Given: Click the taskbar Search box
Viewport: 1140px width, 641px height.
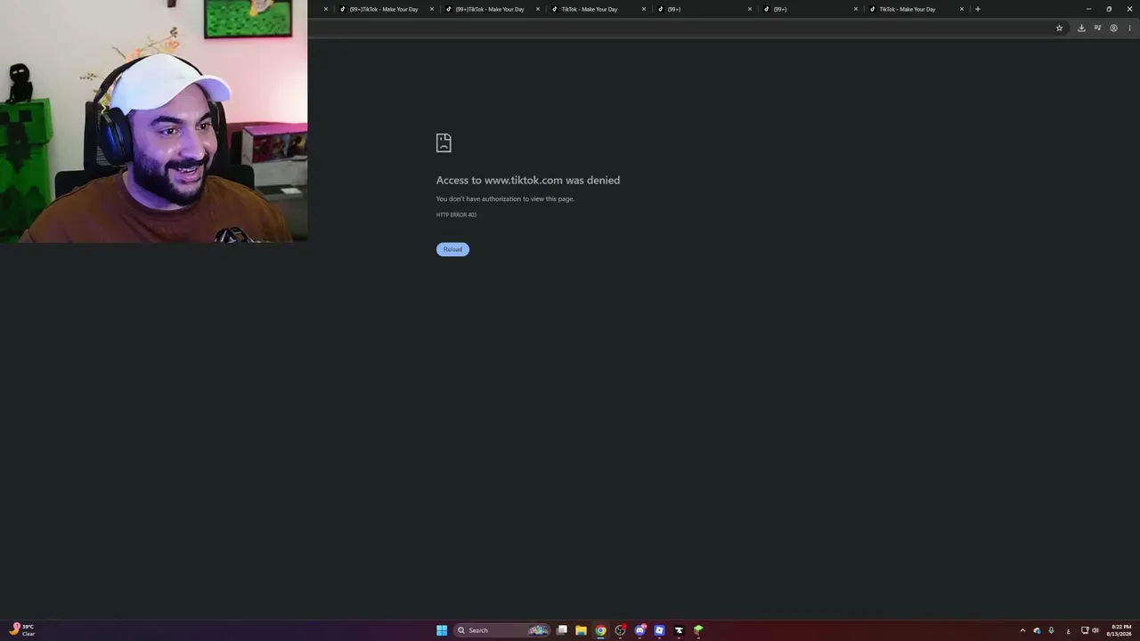Looking at the screenshot, I should coord(501,630).
